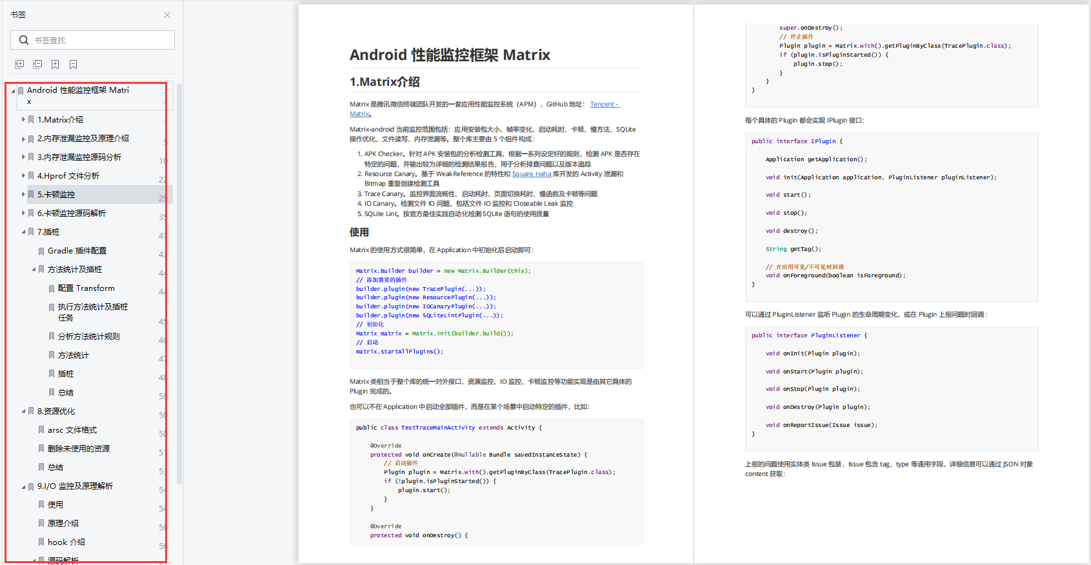Go to bookmark arsc 文件格式

(72, 430)
